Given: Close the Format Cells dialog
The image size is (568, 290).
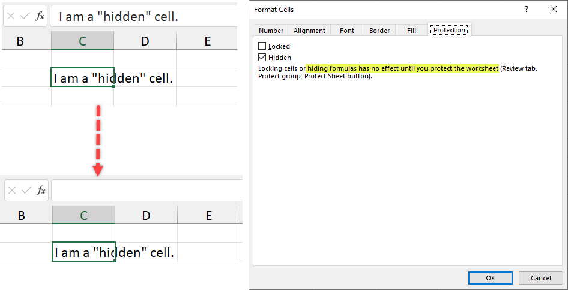Looking at the screenshot, I should tap(553, 9).
